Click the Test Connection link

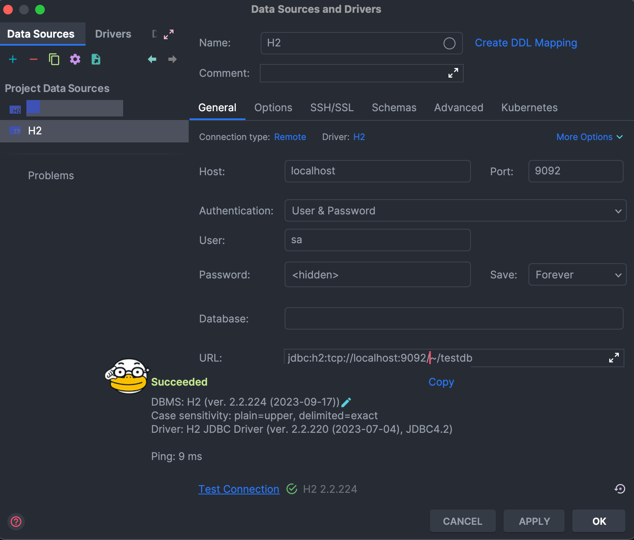point(239,489)
